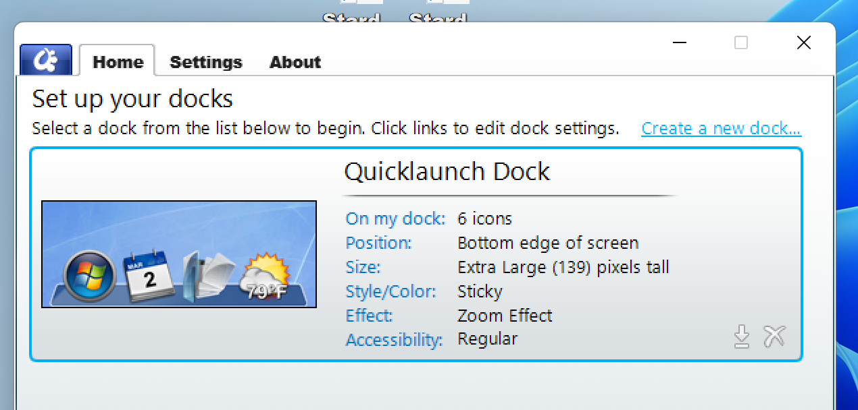Click the document stack icon in preview
Viewport: 858px width, 410px height.
click(205, 276)
